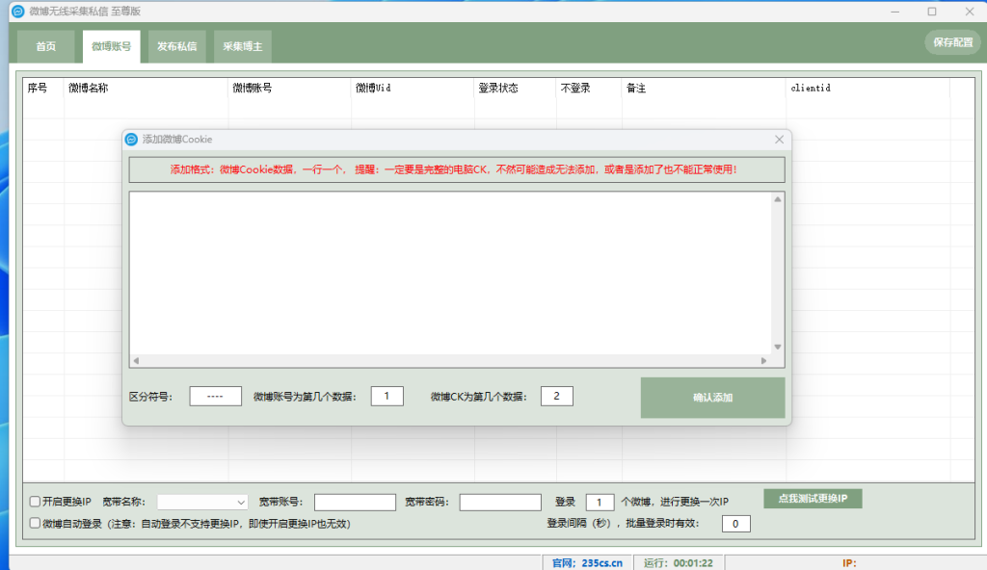Click the horizontal scrollbar right arrow
This screenshot has width=987, height=570.
[x=763, y=361]
